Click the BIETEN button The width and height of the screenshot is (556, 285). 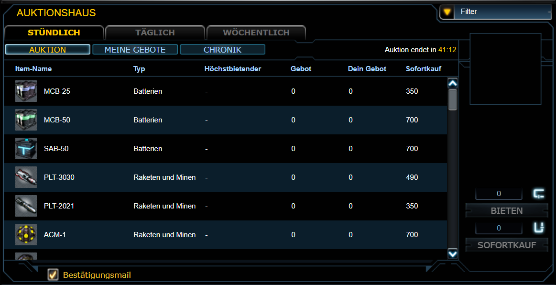point(507,211)
